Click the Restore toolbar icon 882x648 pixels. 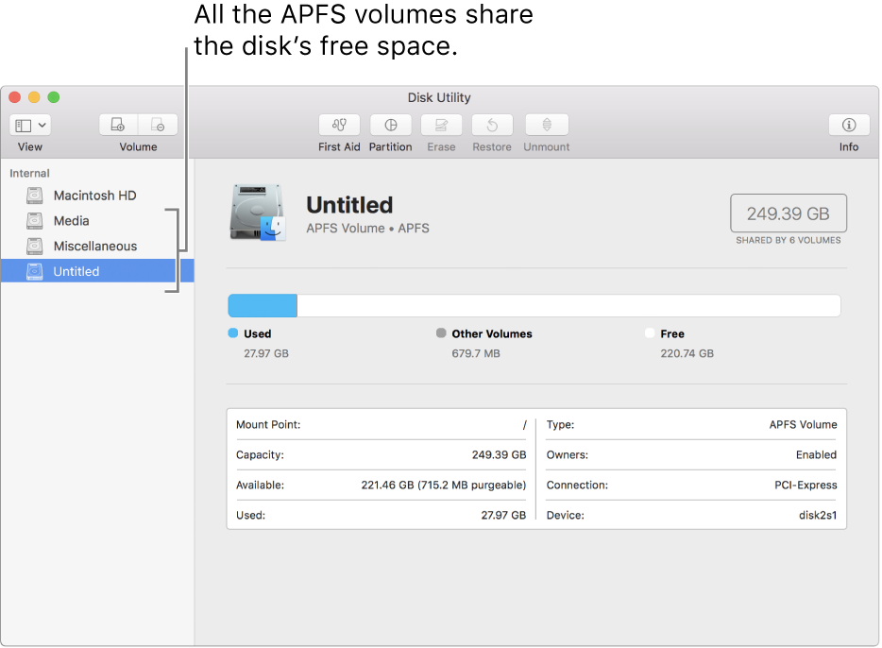[492, 125]
